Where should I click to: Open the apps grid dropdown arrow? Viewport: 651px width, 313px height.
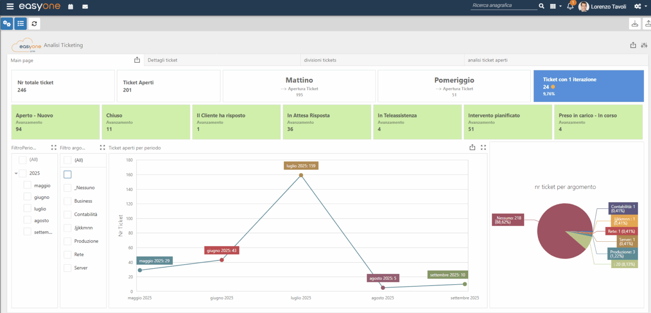pos(560,6)
